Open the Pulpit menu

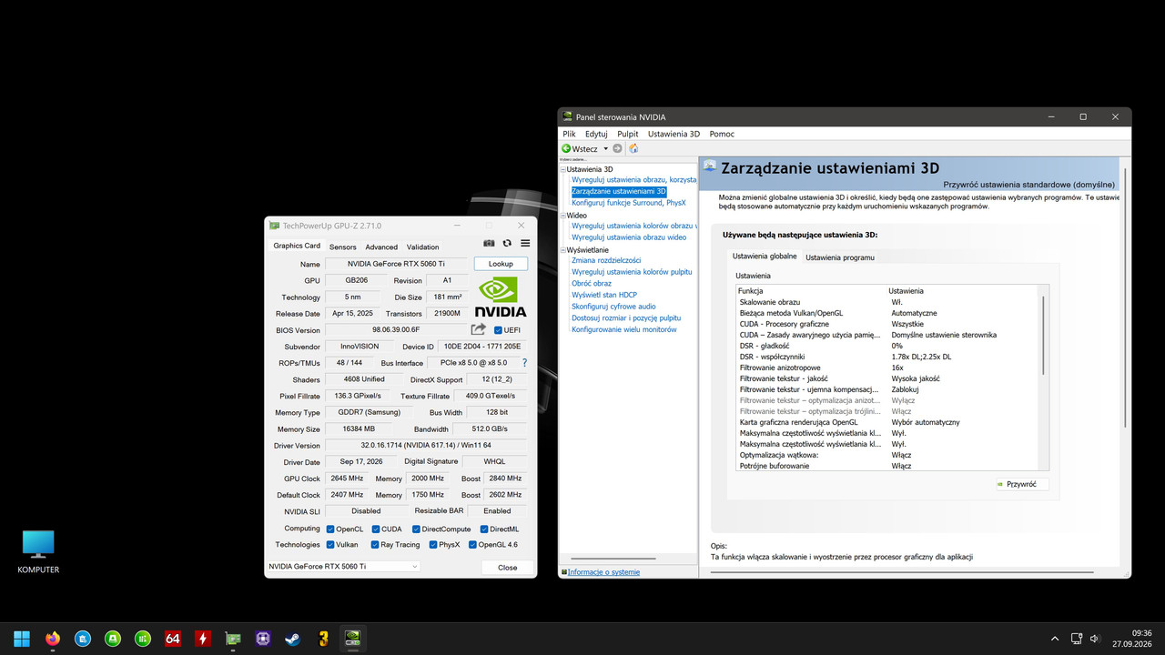628,134
